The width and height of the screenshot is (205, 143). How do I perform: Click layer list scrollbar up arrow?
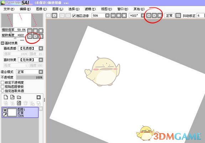coord(41,109)
